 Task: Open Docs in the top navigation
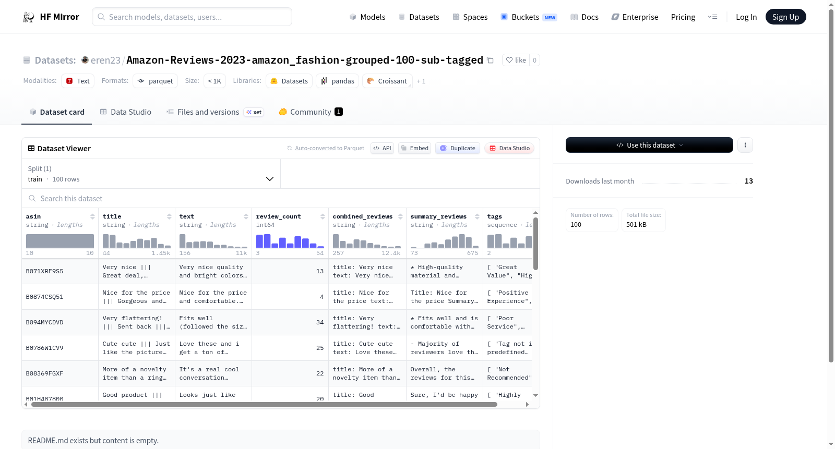pos(584,17)
